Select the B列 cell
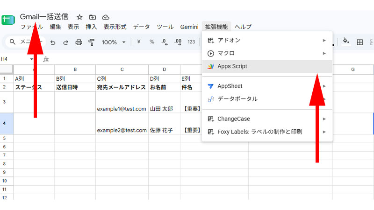374x210 pixels. (75, 79)
